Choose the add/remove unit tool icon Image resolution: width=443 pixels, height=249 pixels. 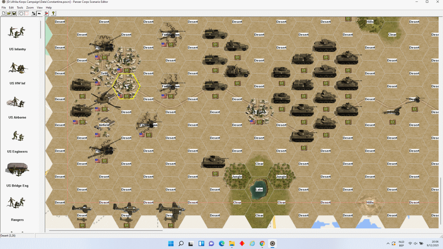click(x=34, y=13)
